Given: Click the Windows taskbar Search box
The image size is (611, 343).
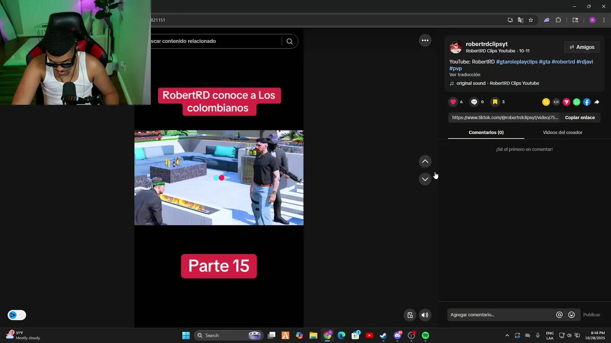Looking at the screenshot, I should coord(228,335).
